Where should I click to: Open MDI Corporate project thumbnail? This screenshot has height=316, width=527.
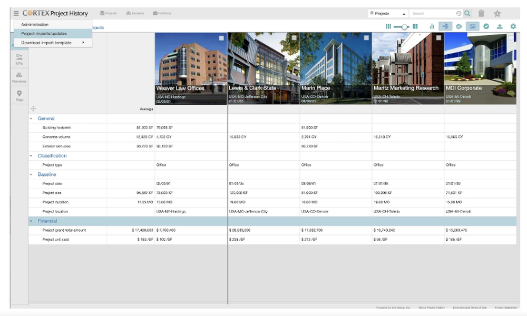click(480, 68)
